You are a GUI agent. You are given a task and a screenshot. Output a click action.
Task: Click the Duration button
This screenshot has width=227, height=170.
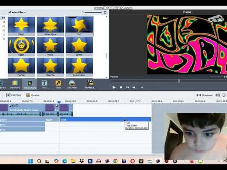(x=33, y=95)
